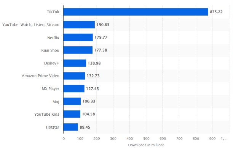Click the TikTok bar in the chart

136,12
